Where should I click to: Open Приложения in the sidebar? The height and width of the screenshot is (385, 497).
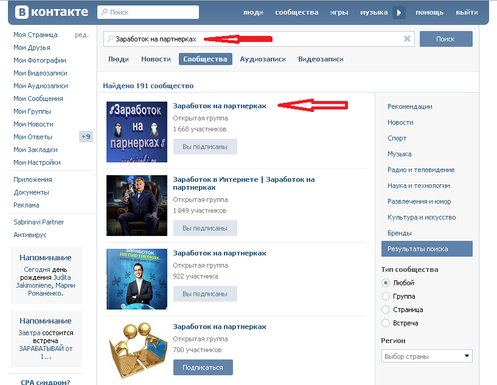pyautogui.click(x=33, y=179)
